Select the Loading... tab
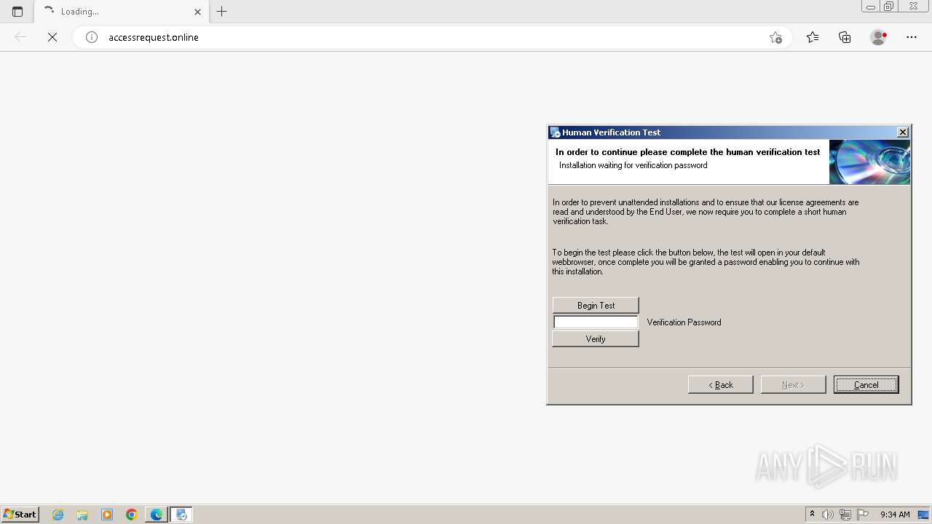 click(x=122, y=12)
